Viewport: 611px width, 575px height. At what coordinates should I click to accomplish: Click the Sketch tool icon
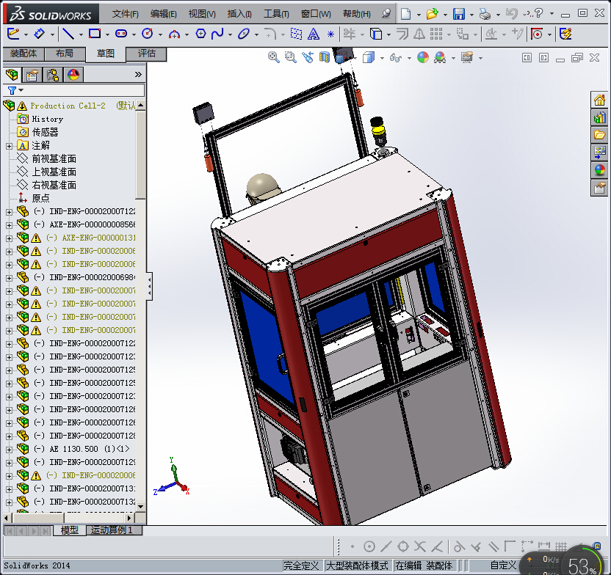pyautogui.click(x=13, y=34)
